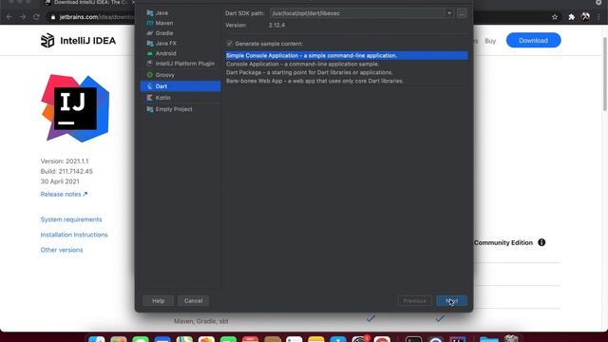This screenshot has height=342, width=608.
Task: Expand Dart SDK path dropdown arrow
Action: (449, 13)
